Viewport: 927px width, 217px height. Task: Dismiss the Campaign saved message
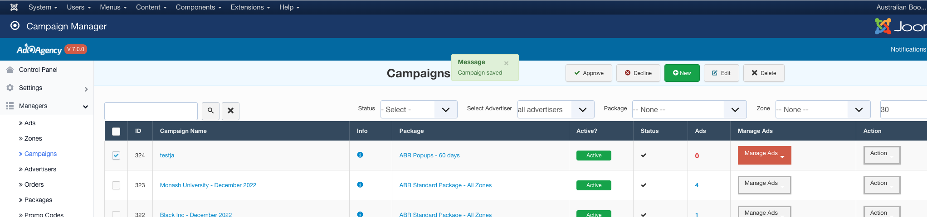coord(506,63)
